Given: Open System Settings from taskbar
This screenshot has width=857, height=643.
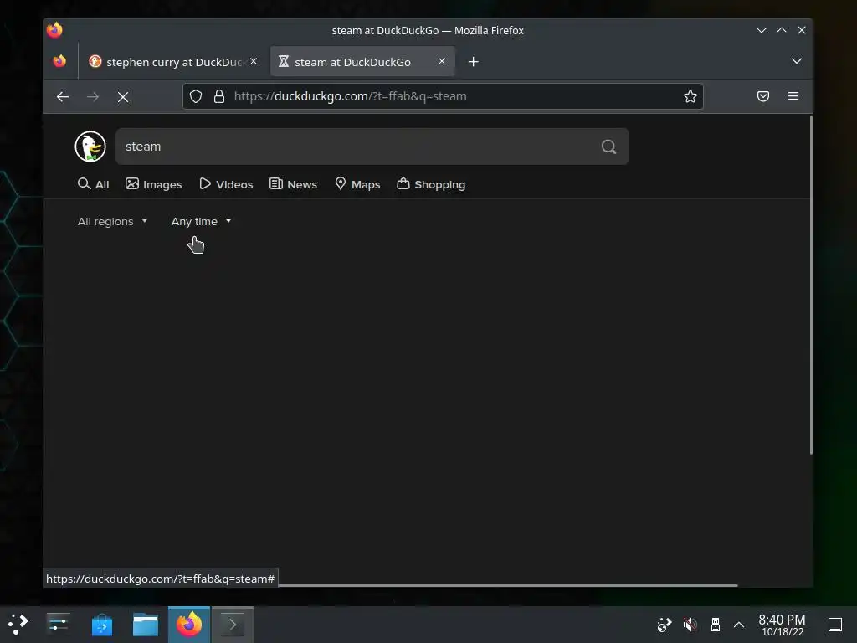Looking at the screenshot, I should [x=58, y=625].
